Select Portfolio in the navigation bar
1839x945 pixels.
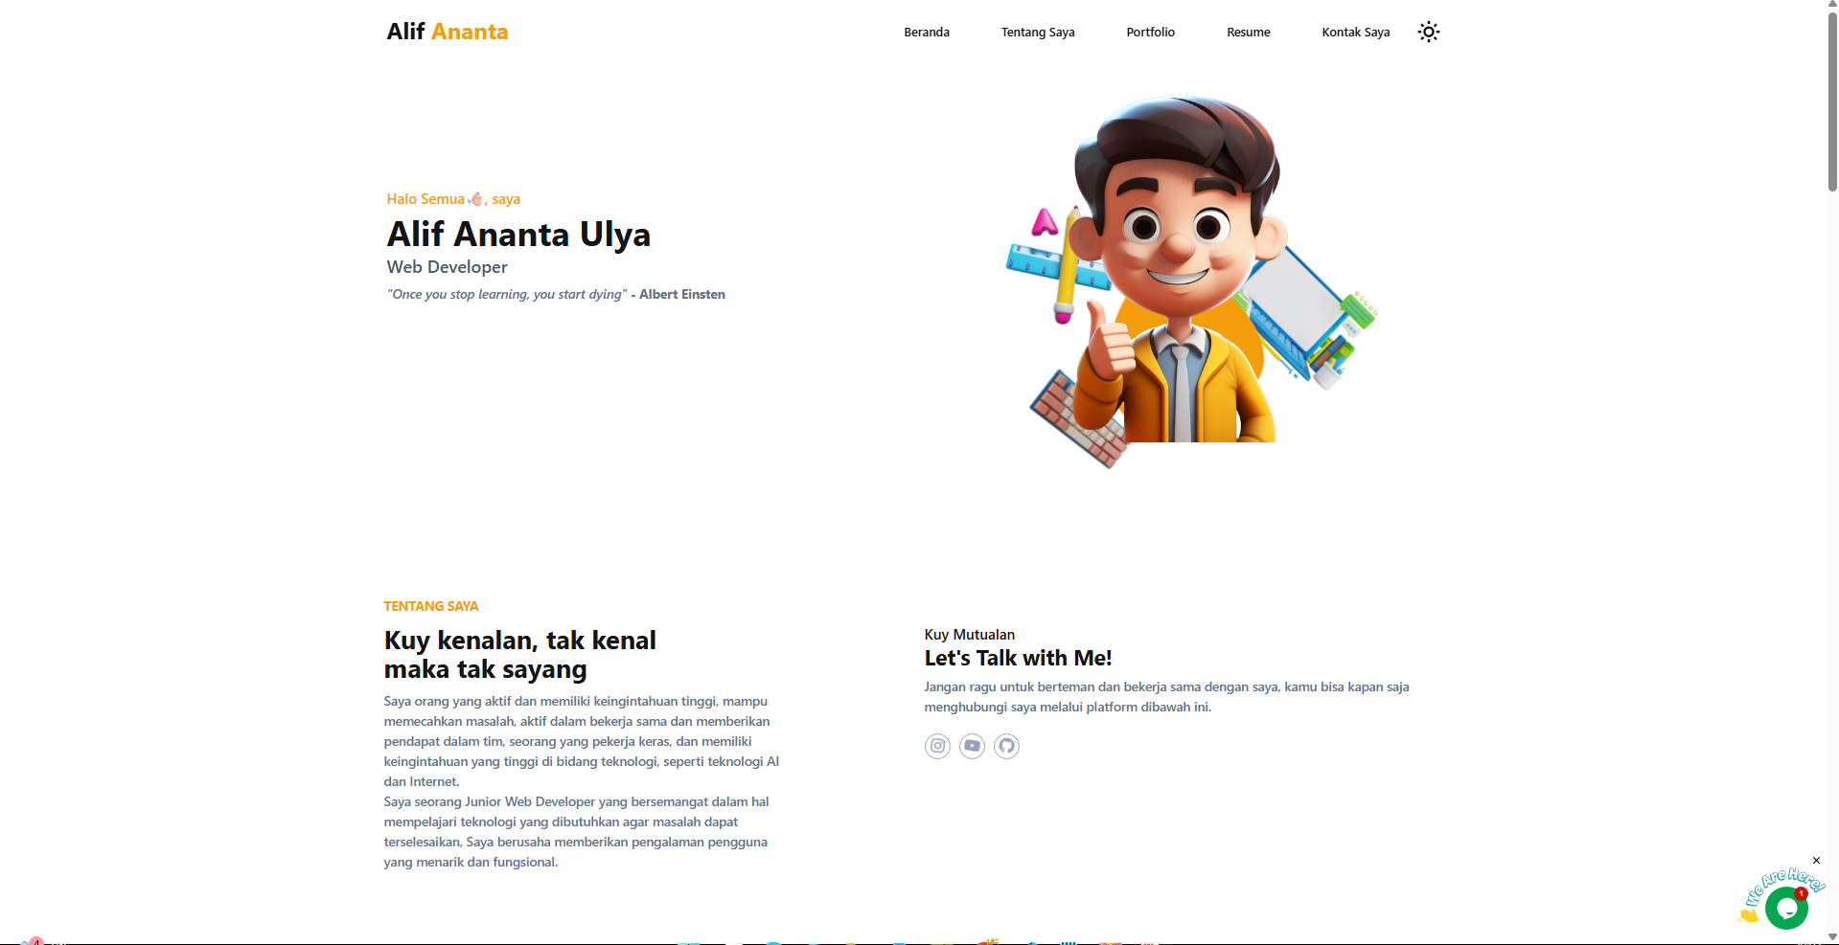click(1150, 32)
